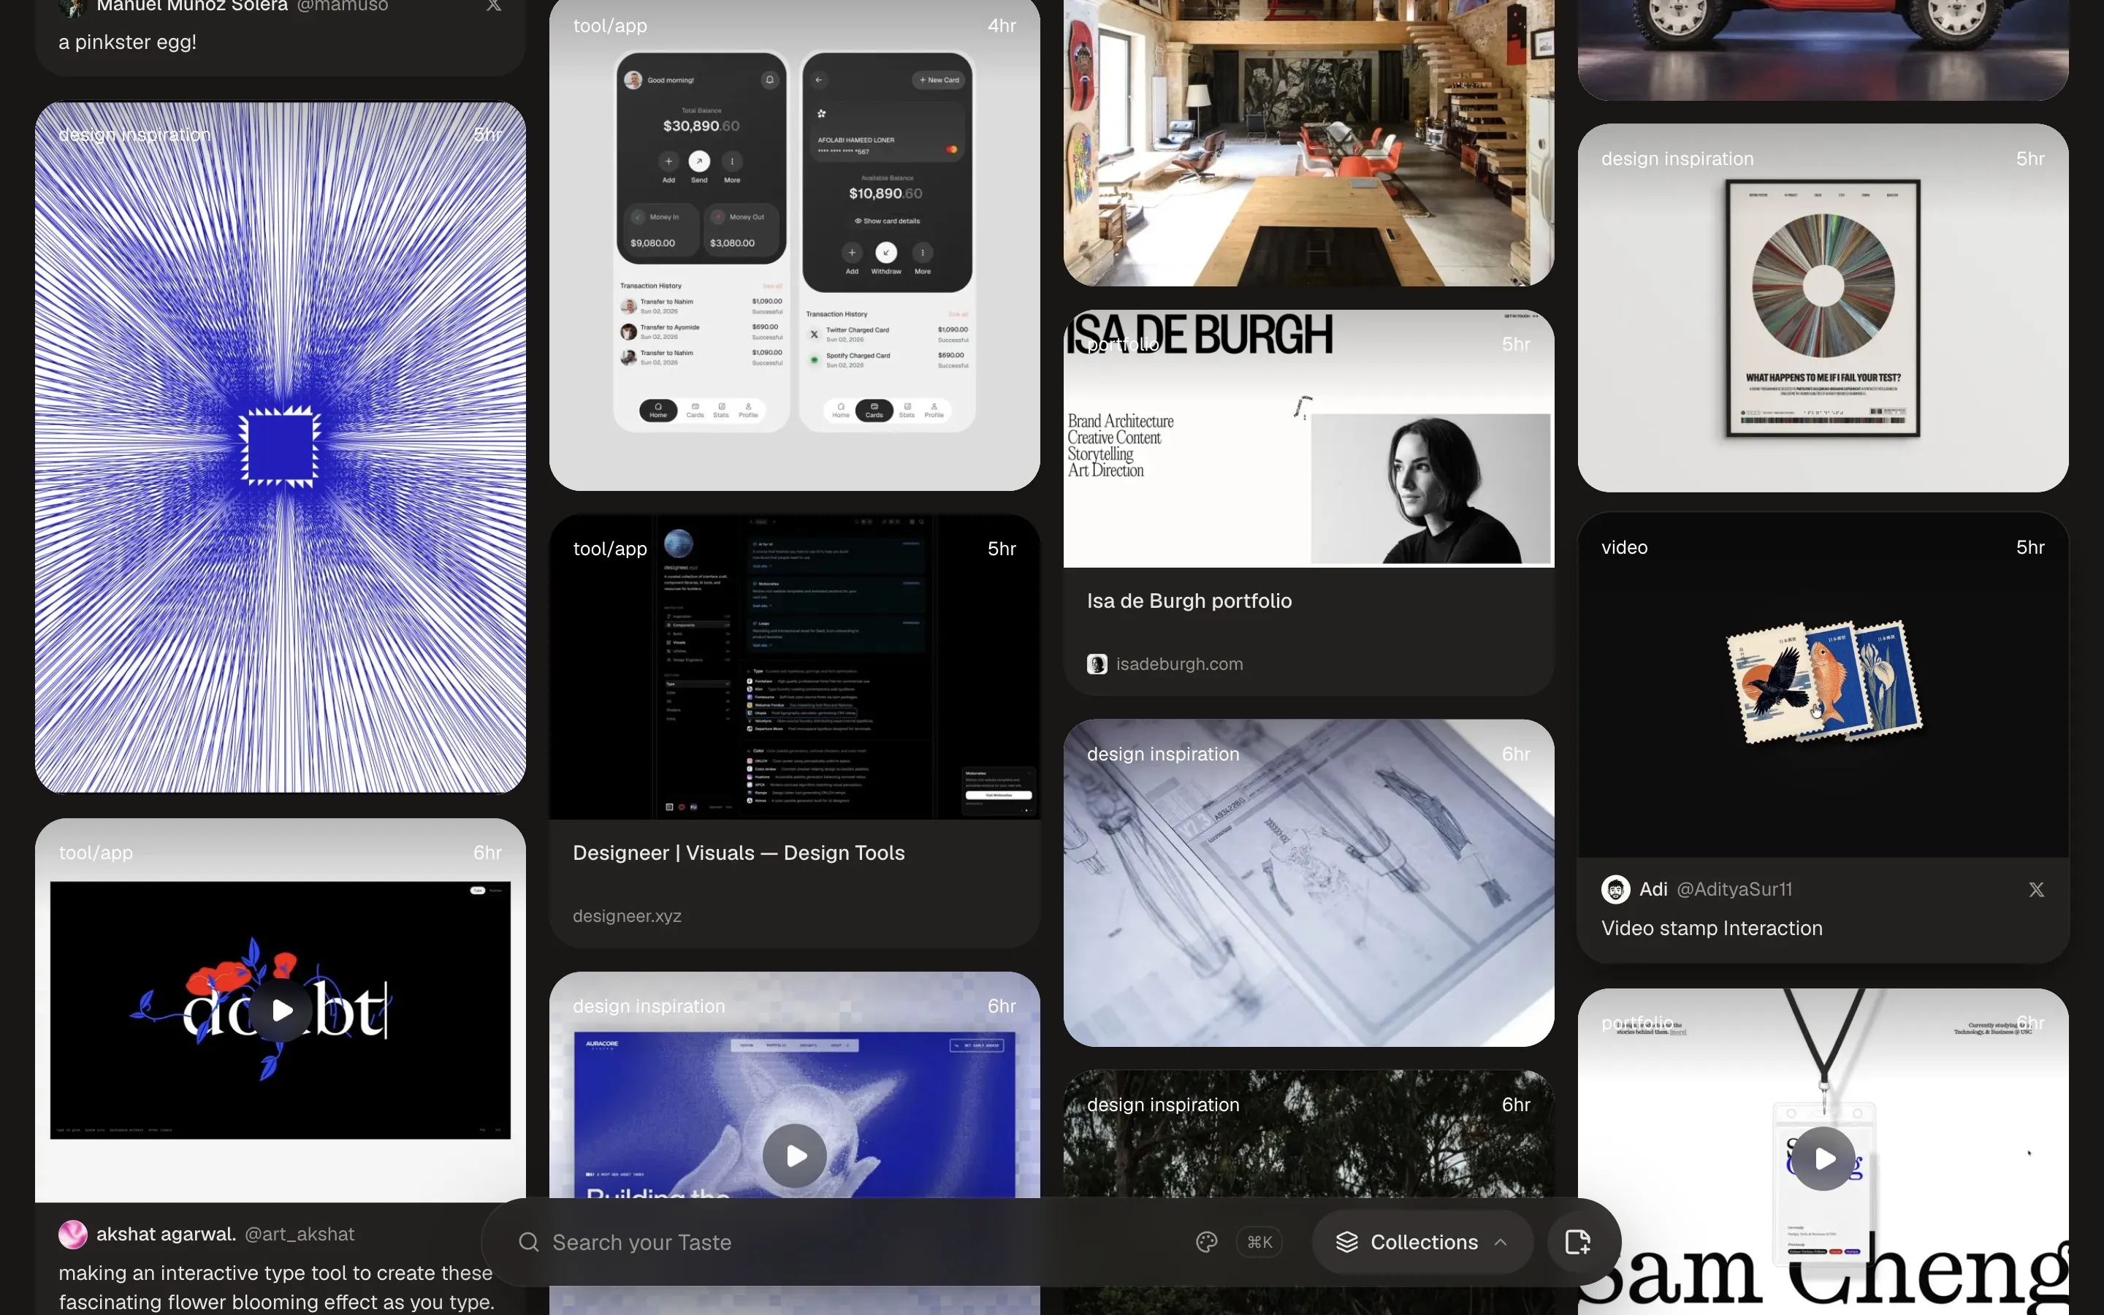
Task: Click akshat agarwal's profile avatar
Action: tap(73, 1234)
